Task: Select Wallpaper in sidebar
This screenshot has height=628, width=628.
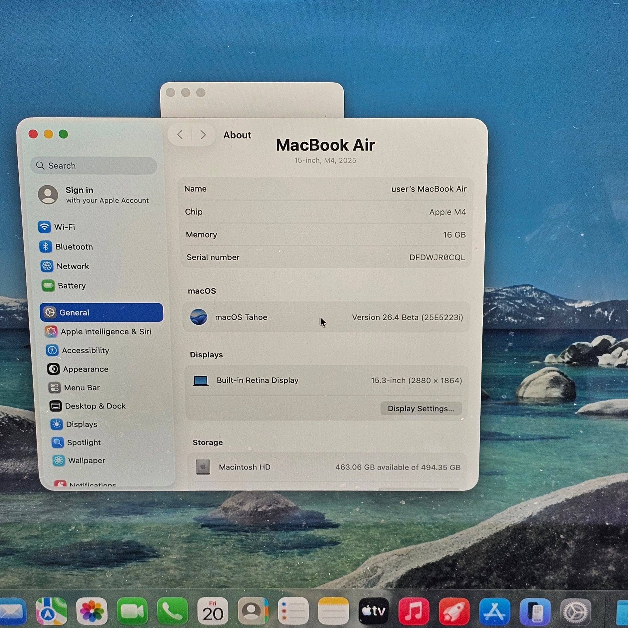Action: [86, 461]
